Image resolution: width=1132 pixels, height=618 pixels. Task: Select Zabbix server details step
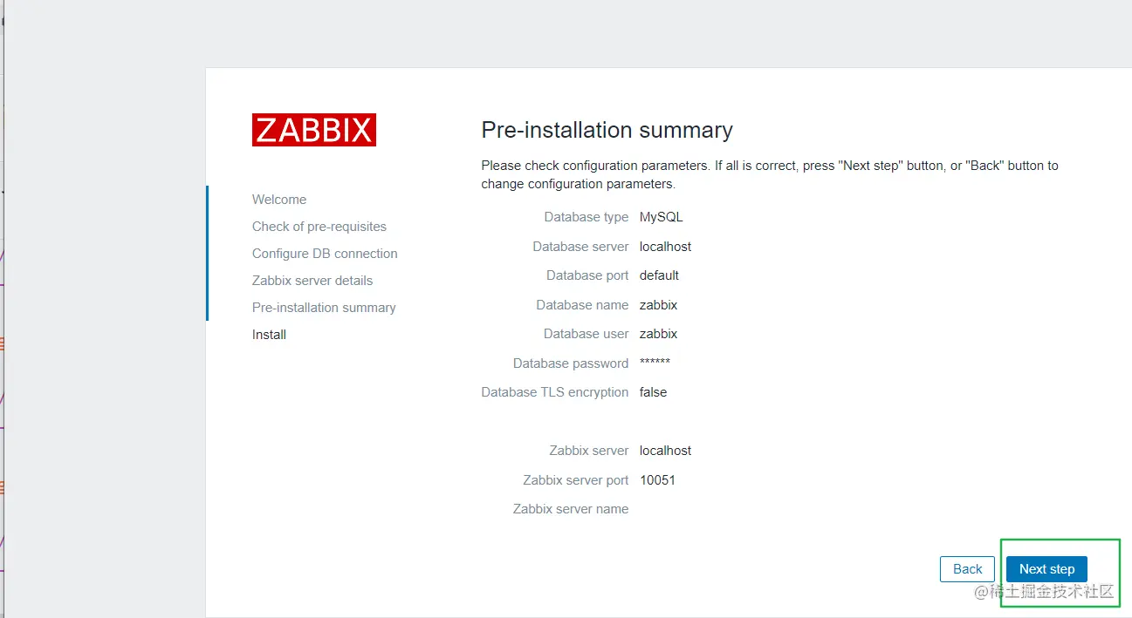(x=312, y=281)
